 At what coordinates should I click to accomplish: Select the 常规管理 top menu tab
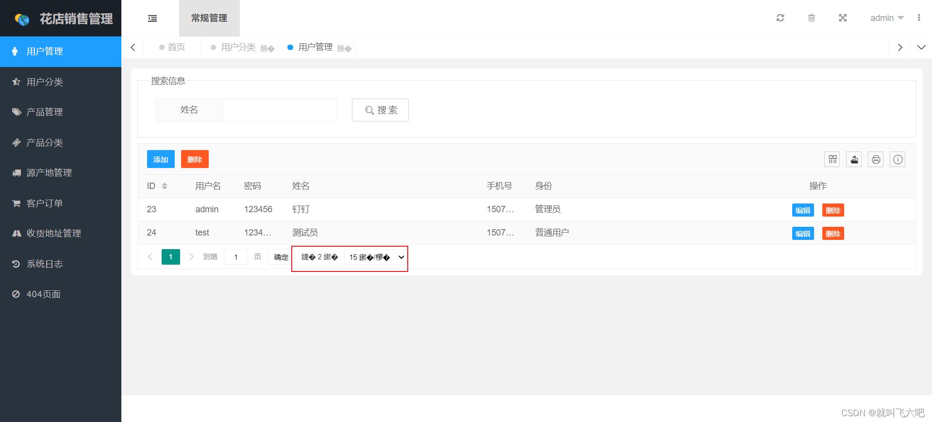[x=209, y=18]
